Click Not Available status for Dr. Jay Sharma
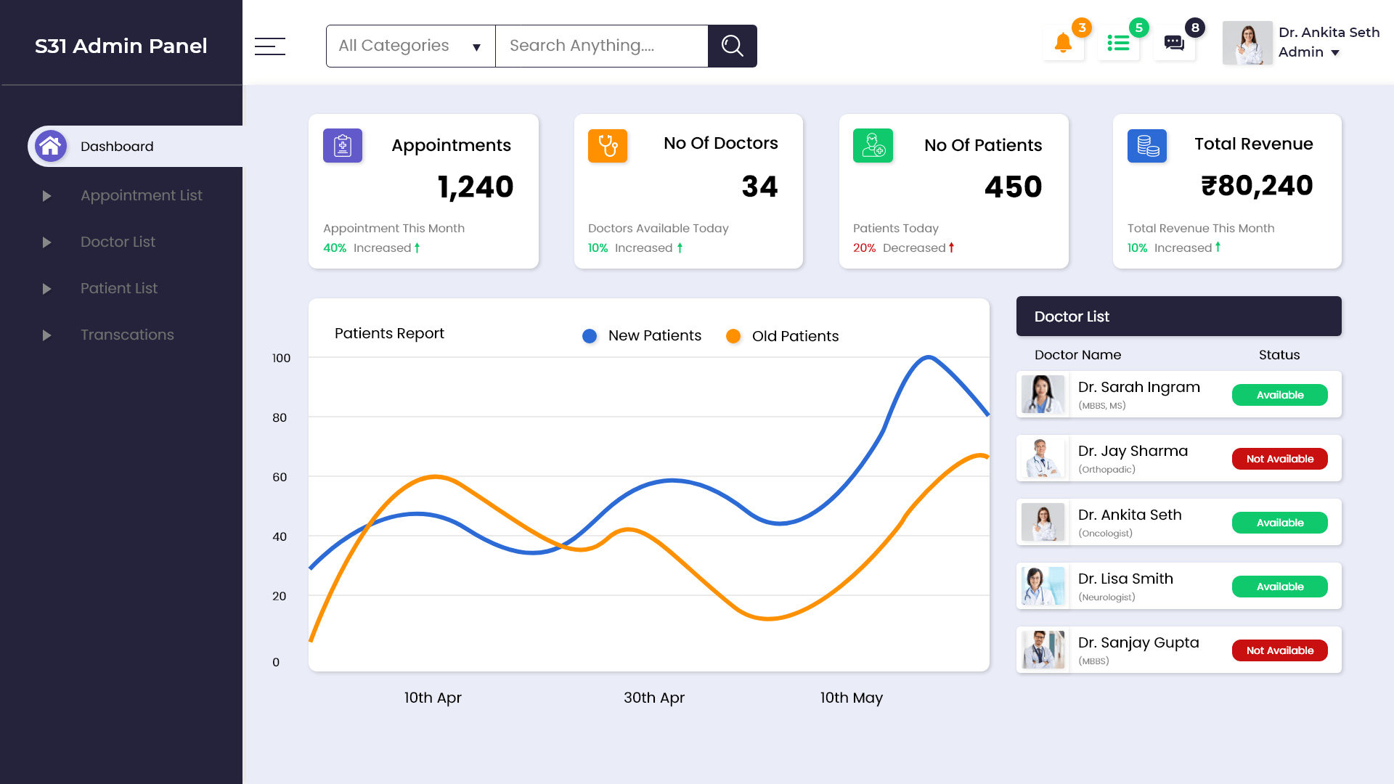 click(1279, 459)
